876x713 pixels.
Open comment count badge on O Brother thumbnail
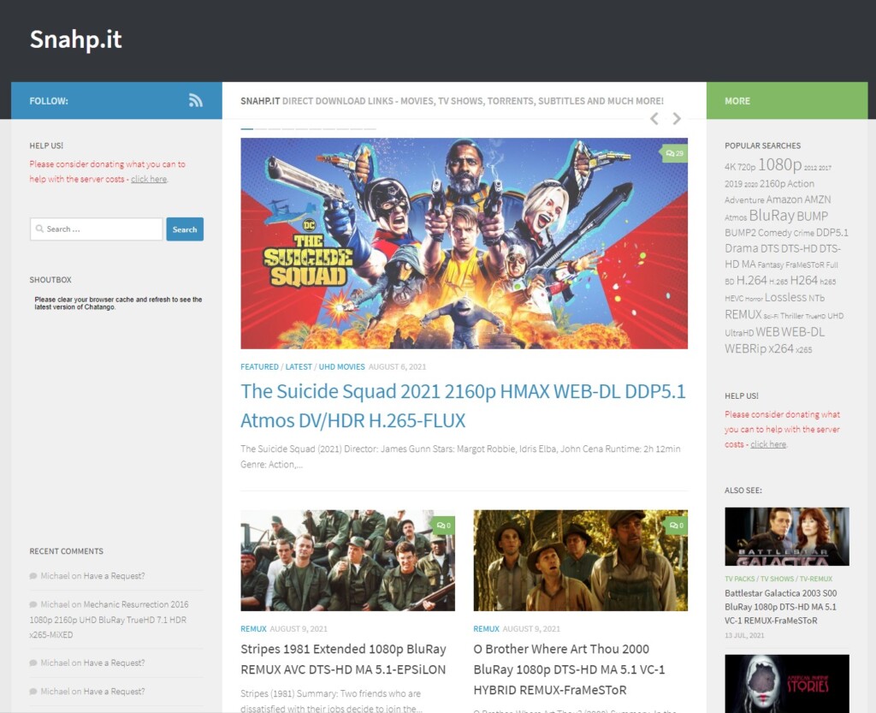coord(676,526)
